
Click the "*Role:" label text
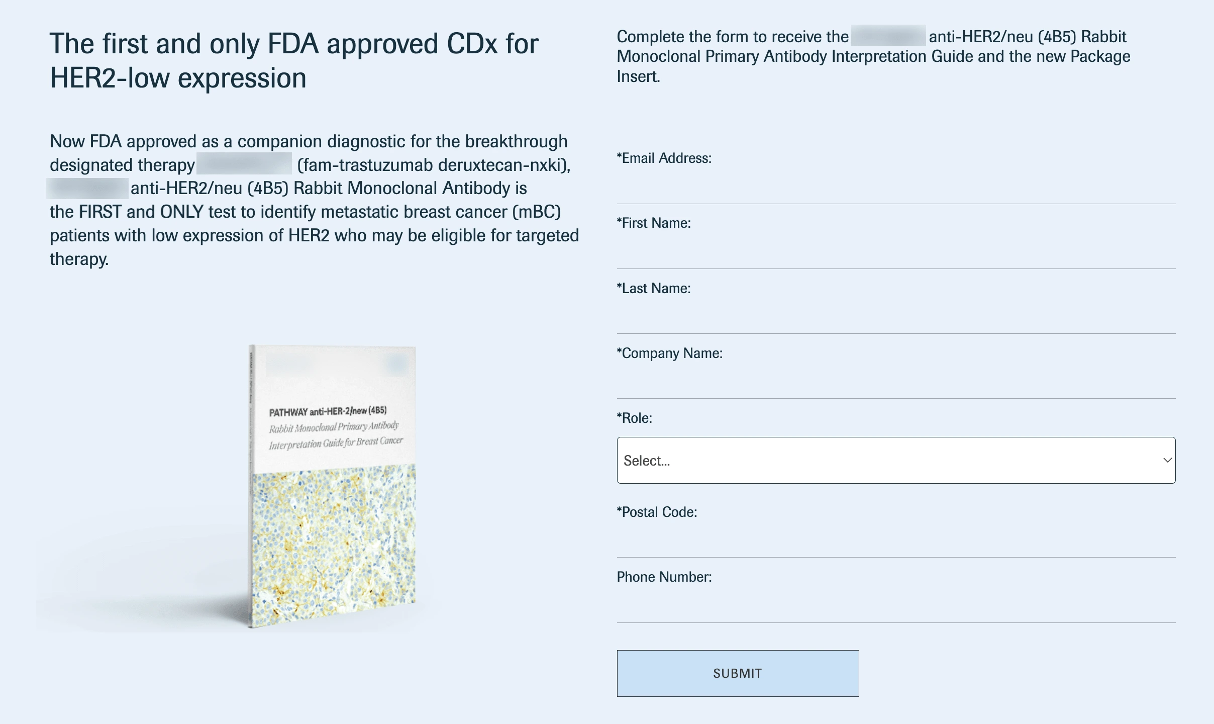(634, 418)
